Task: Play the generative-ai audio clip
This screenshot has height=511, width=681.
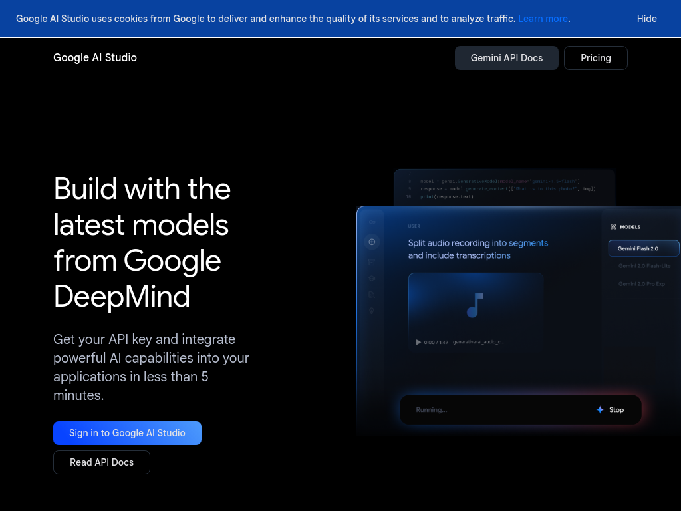Action: coord(418,342)
